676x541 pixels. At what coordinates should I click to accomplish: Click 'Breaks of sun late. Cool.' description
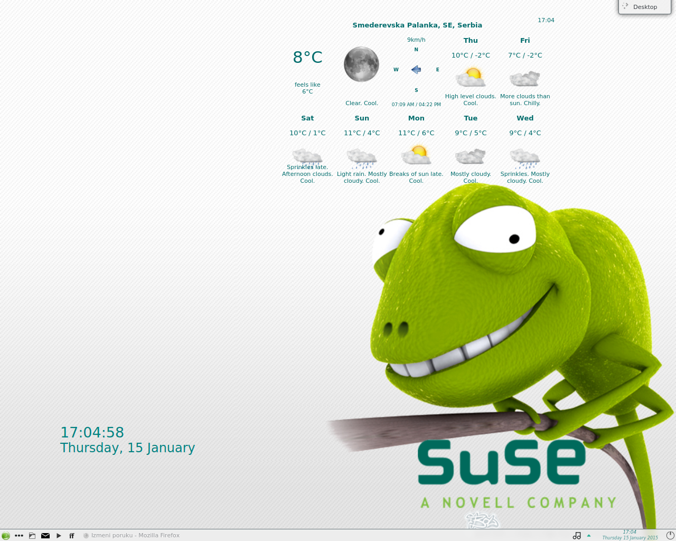click(416, 178)
